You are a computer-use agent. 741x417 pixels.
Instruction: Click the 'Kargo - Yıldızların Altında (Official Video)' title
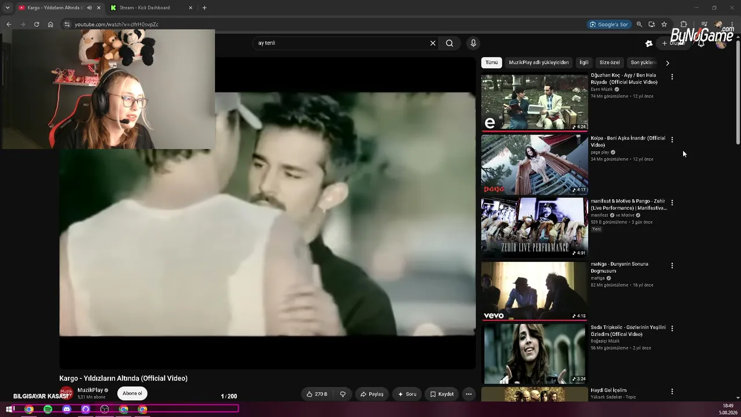click(123, 378)
